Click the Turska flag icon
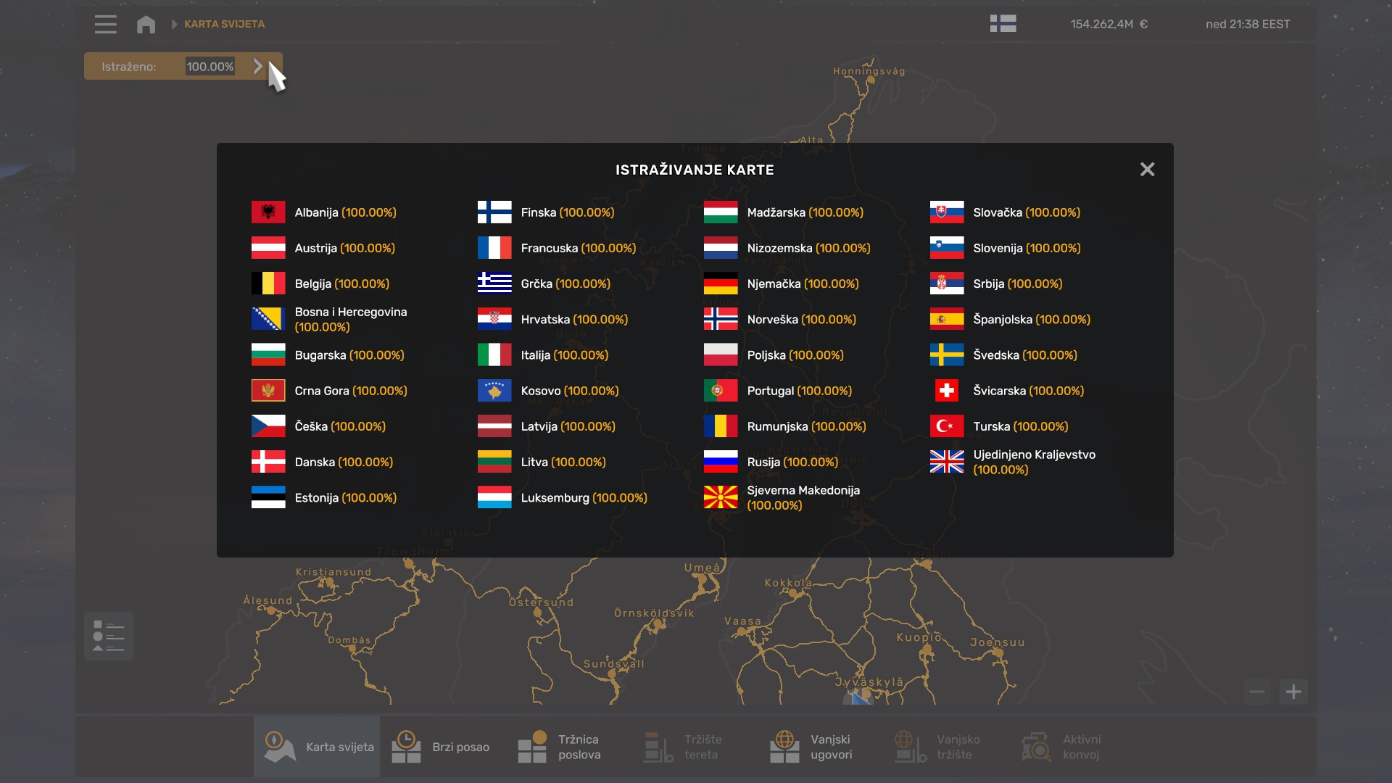The image size is (1392, 783). pos(946,426)
